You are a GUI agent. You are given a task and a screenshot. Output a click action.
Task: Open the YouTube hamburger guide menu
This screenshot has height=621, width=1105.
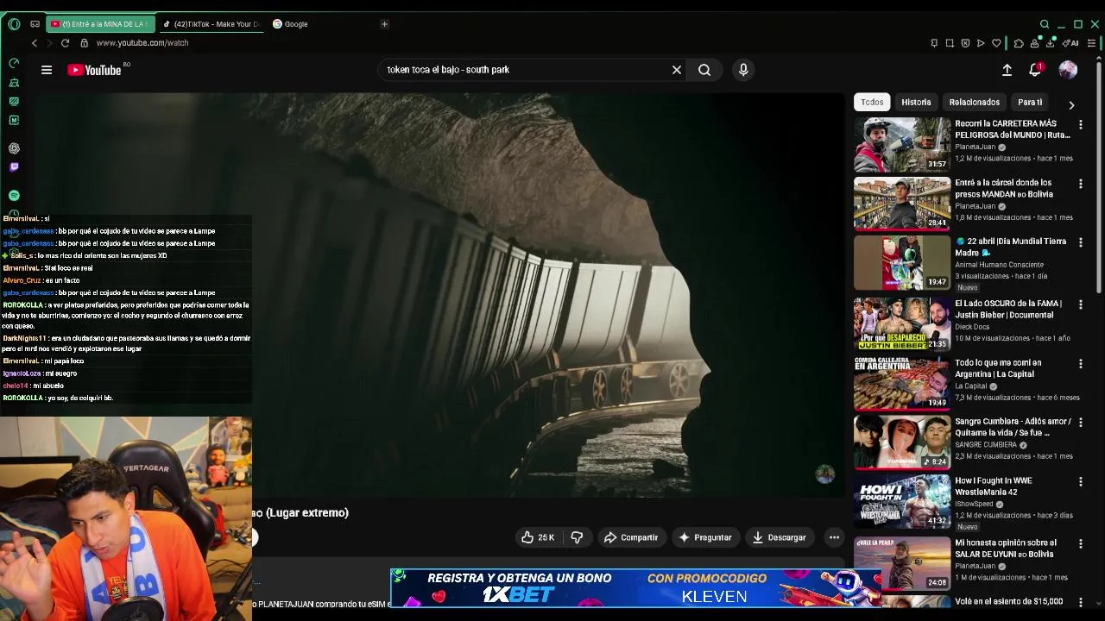tap(47, 70)
